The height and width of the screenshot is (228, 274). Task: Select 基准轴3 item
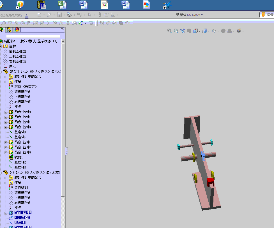(20, 162)
